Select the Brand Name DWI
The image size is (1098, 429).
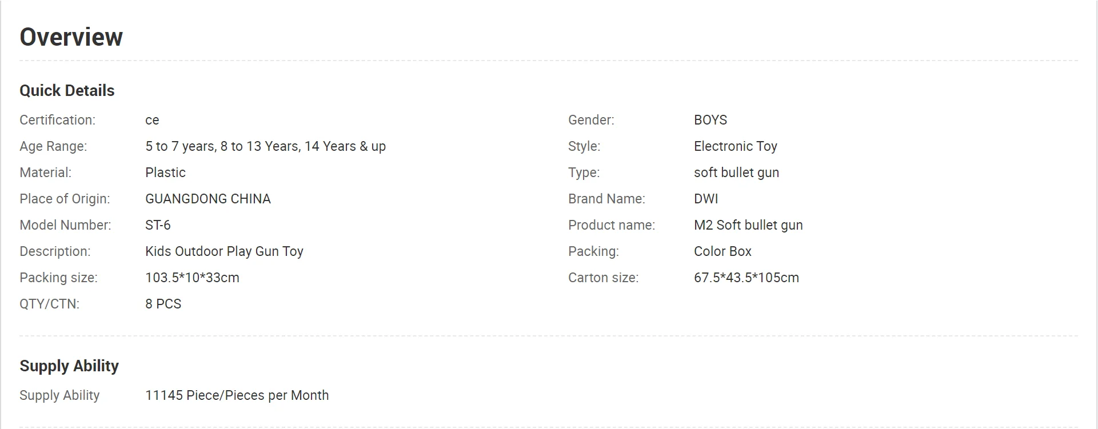pyautogui.click(x=706, y=199)
